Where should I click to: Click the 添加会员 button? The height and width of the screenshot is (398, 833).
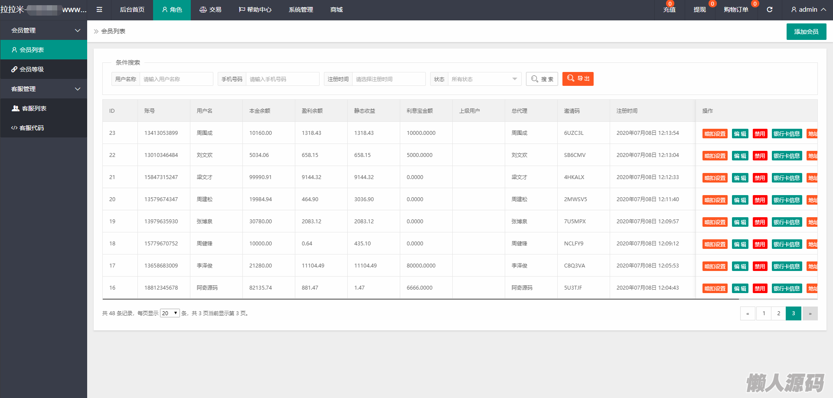tap(806, 32)
